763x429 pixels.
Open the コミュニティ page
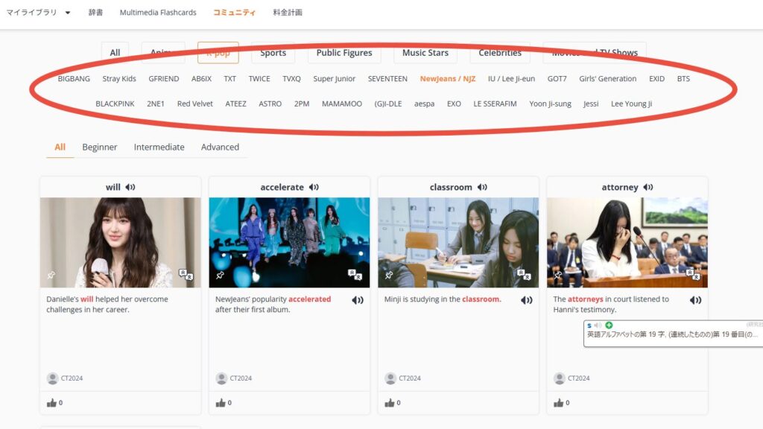(x=234, y=12)
